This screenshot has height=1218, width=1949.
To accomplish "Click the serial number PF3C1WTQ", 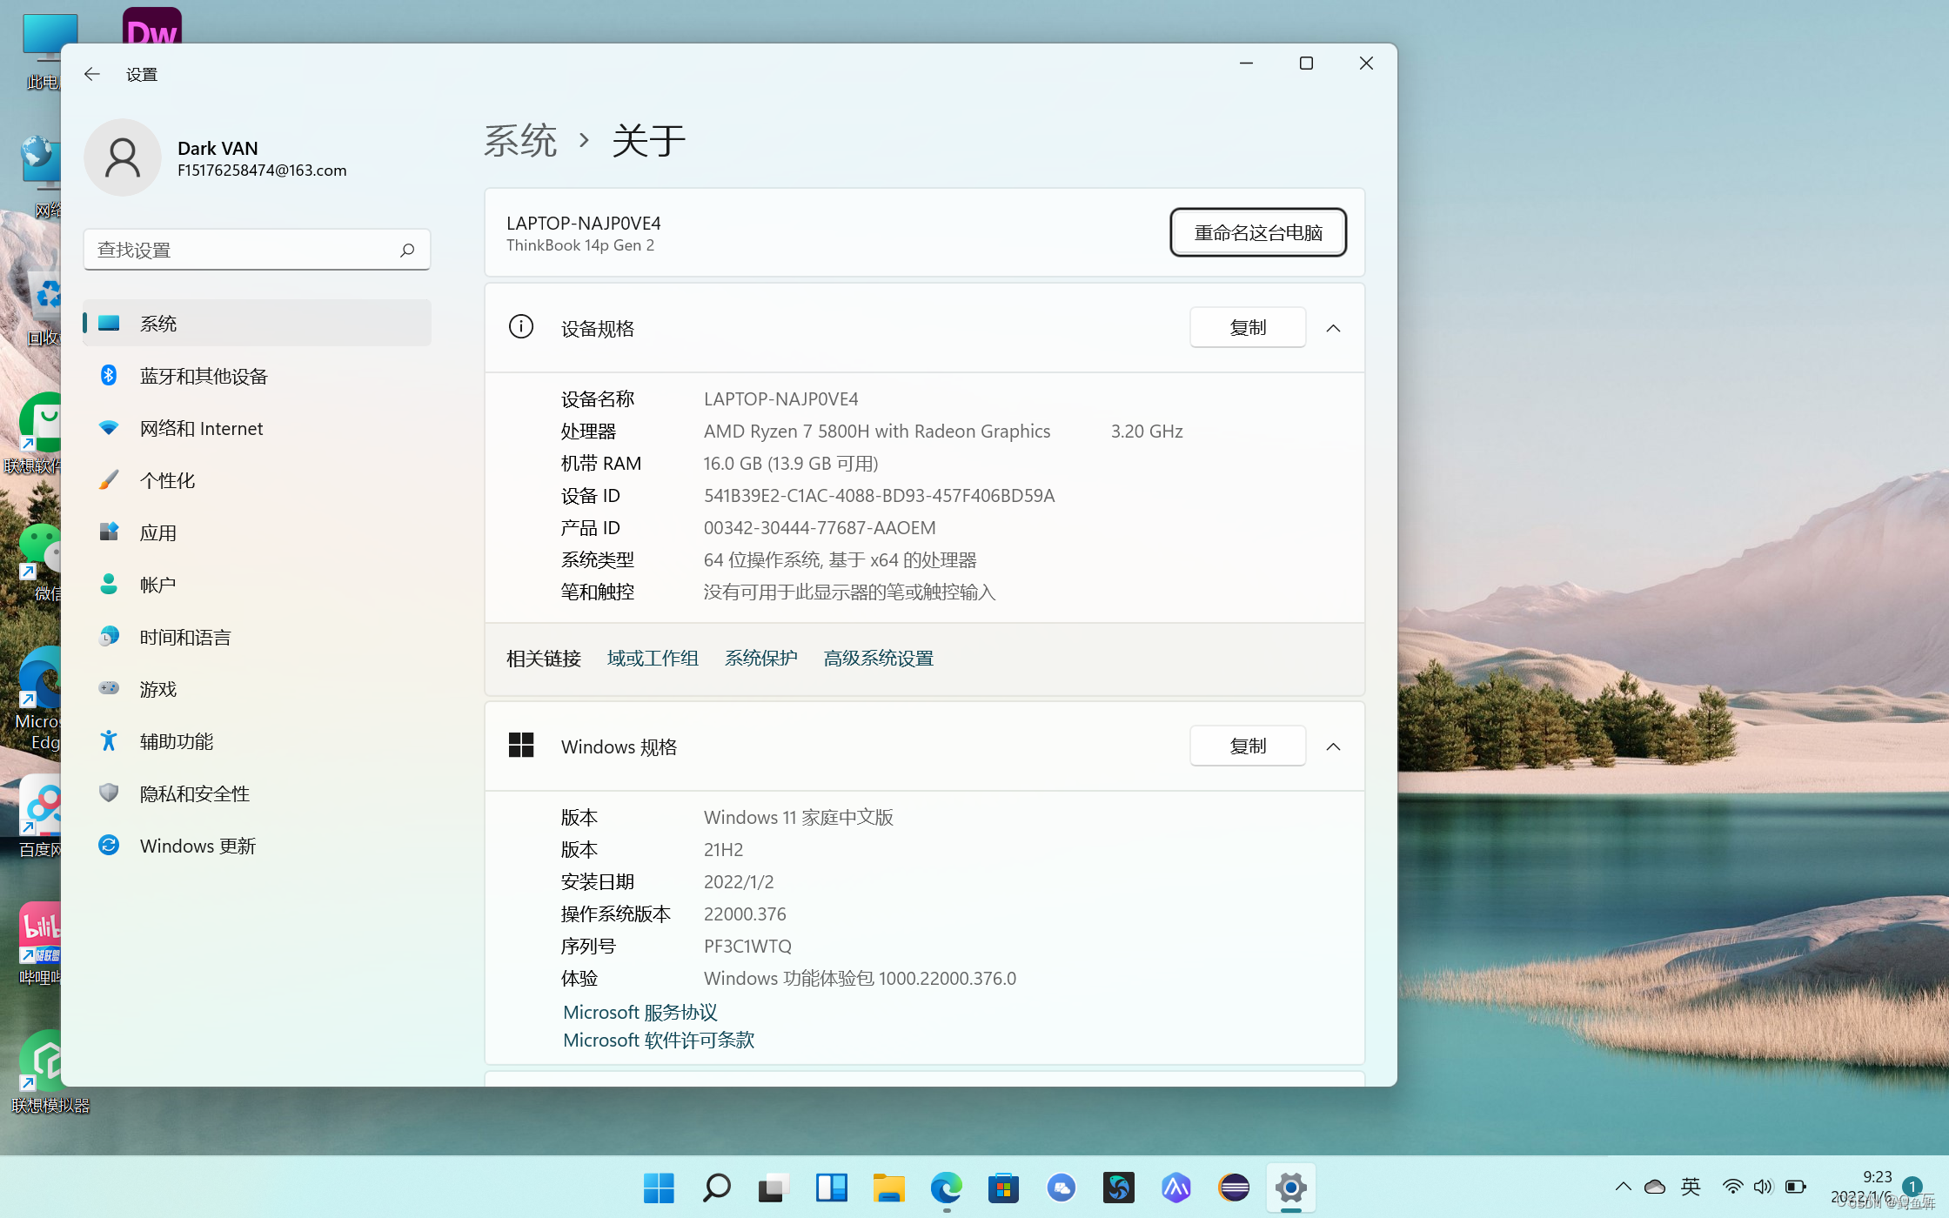I will coord(747,947).
